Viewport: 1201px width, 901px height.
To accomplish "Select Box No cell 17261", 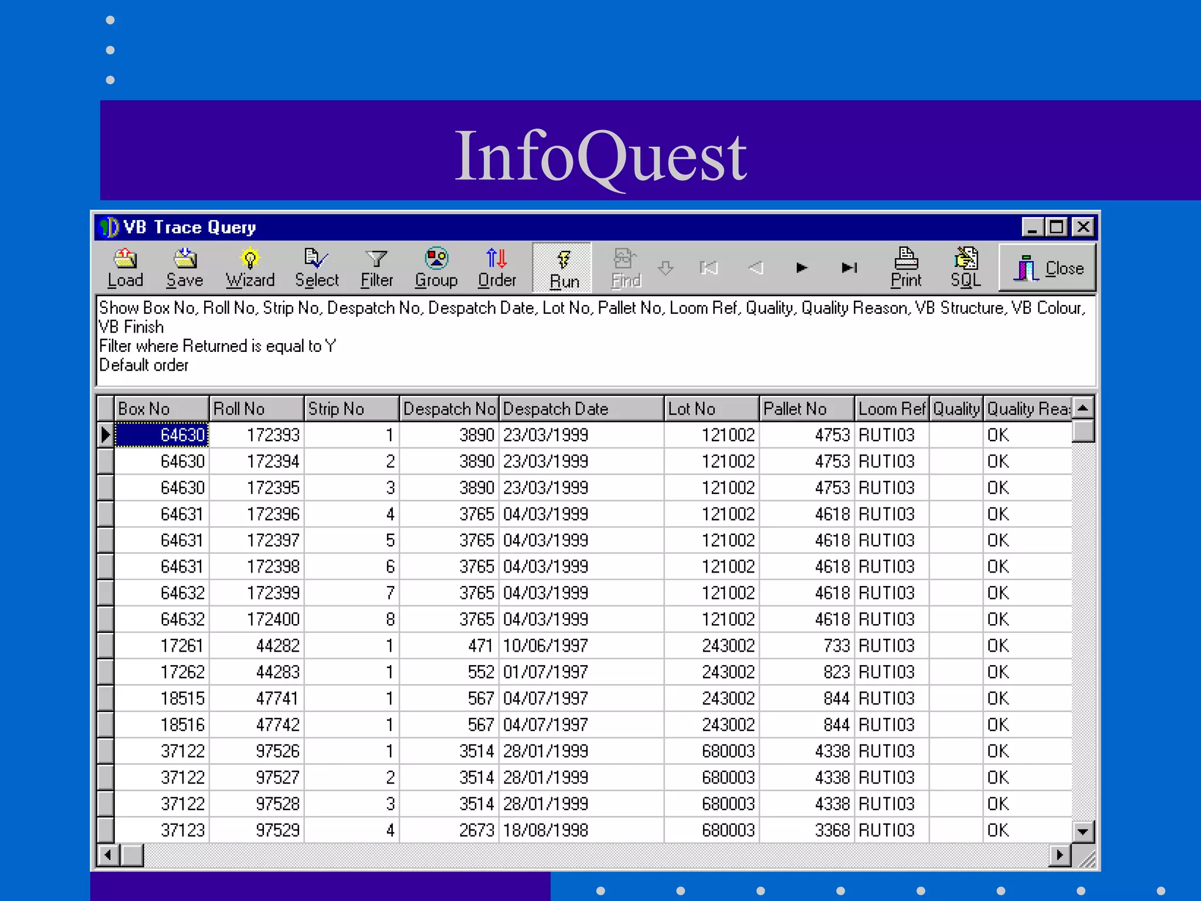I will [x=161, y=646].
